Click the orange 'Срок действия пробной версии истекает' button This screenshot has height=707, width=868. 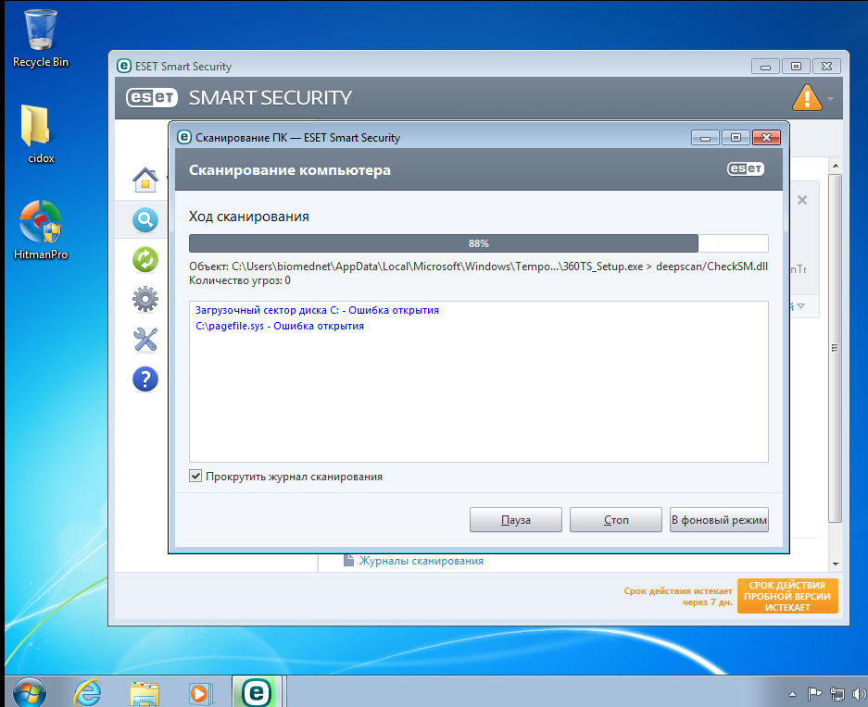point(787,596)
